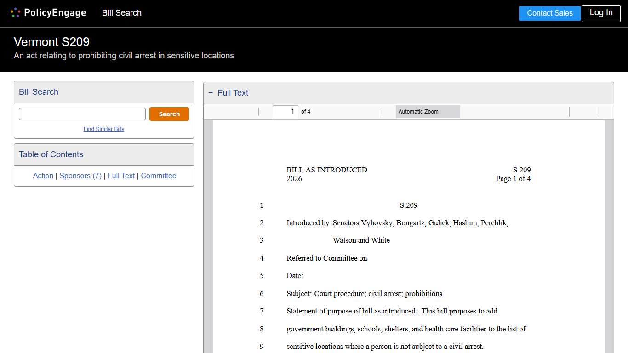Open the Action link in Table of Contents
This screenshot has width=628, height=353.
pos(43,176)
